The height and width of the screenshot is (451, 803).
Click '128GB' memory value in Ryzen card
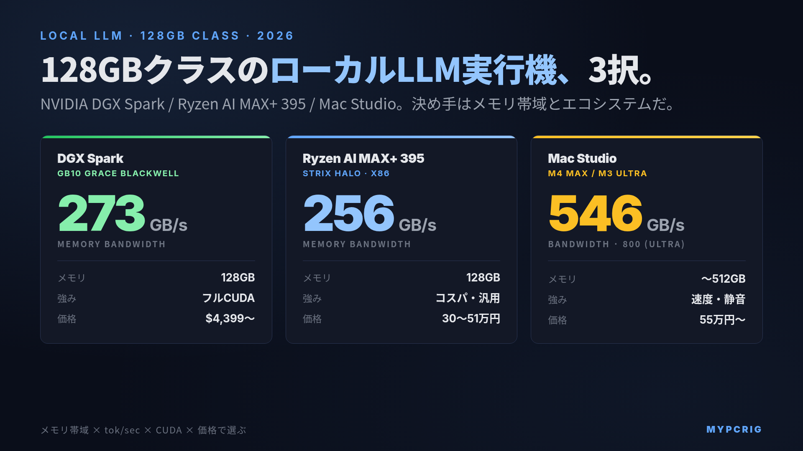pos(483,278)
